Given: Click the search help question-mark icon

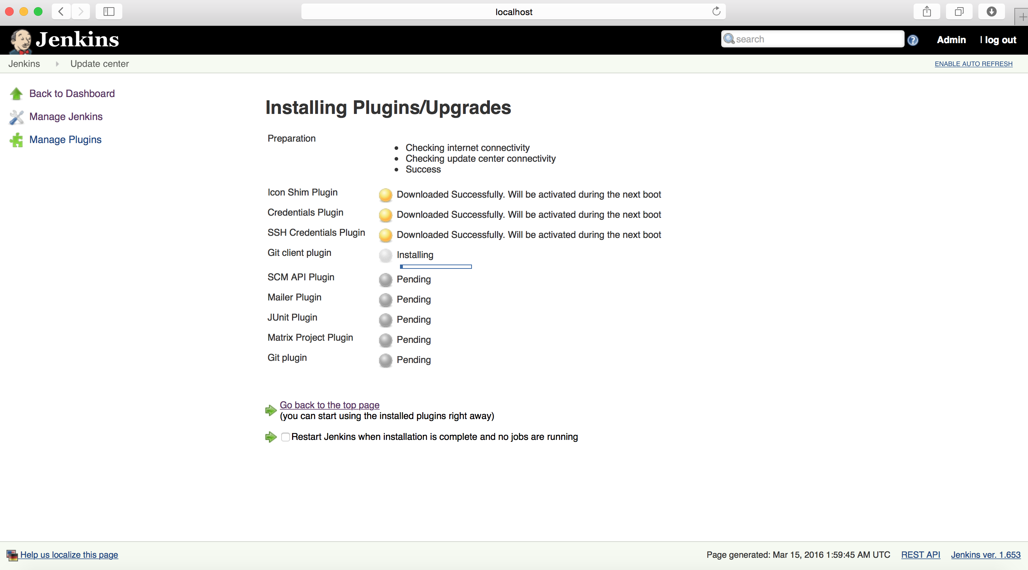Looking at the screenshot, I should 912,40.
